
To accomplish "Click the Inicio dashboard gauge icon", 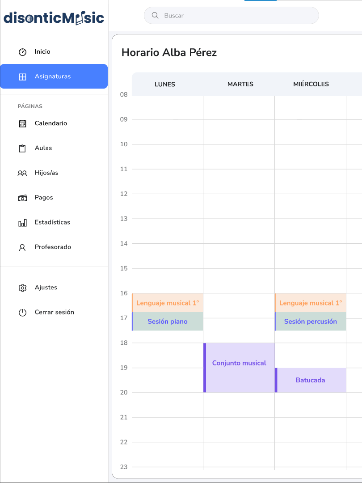I will [x=22, y=52].
